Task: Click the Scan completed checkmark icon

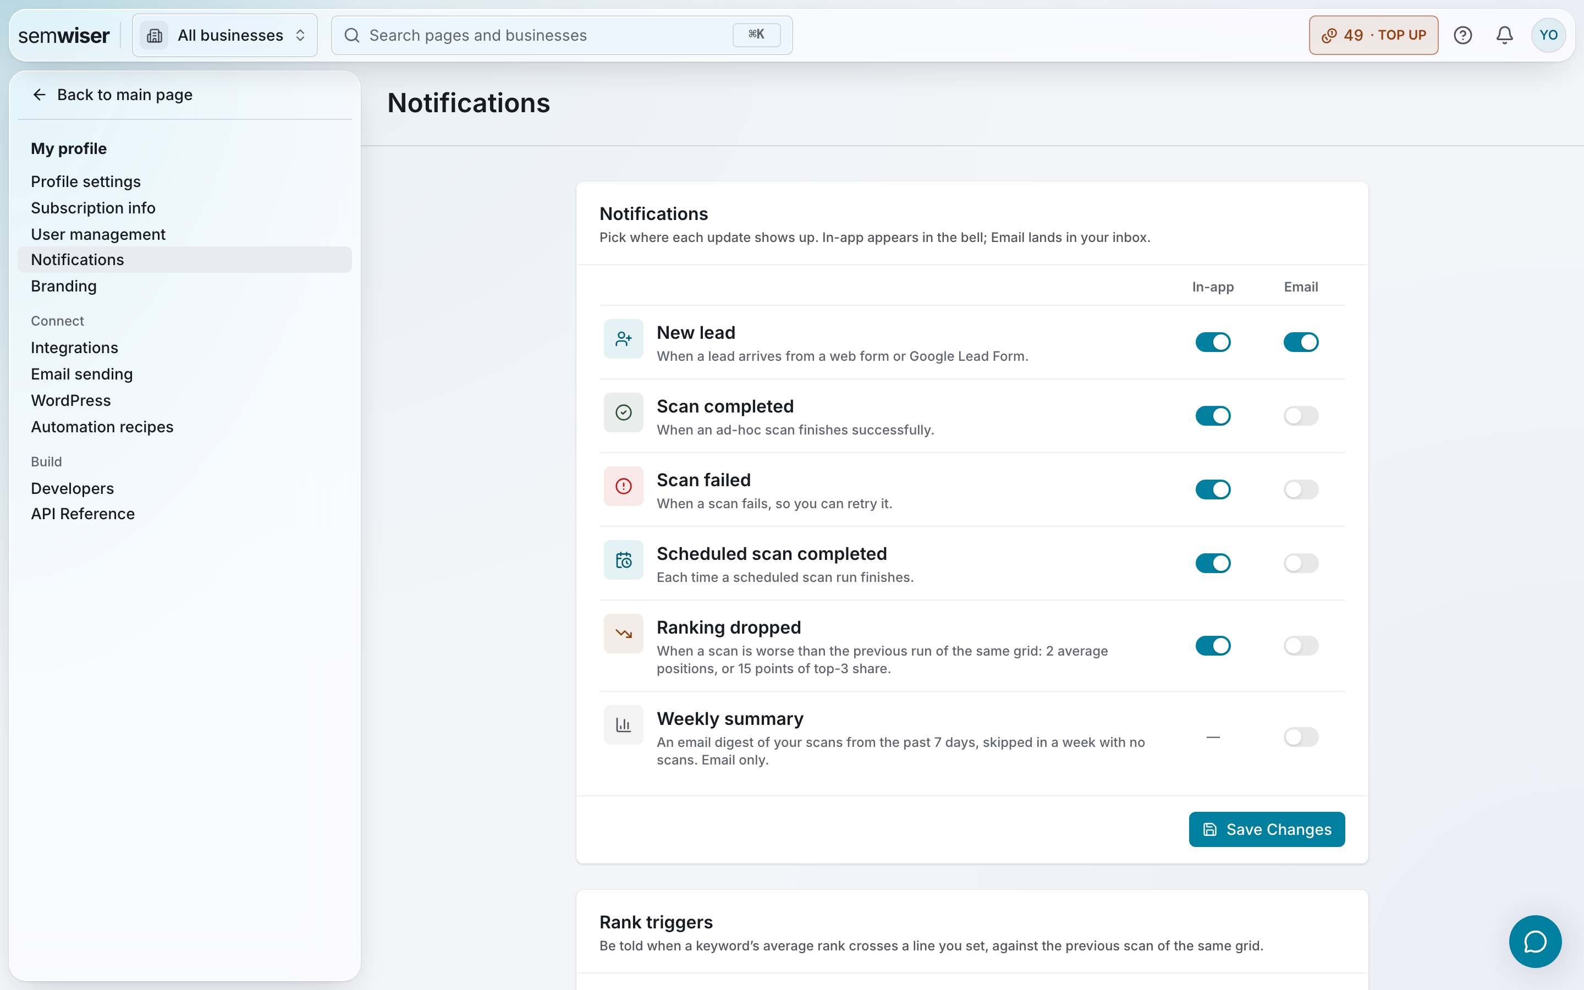Action: (623, 413)
